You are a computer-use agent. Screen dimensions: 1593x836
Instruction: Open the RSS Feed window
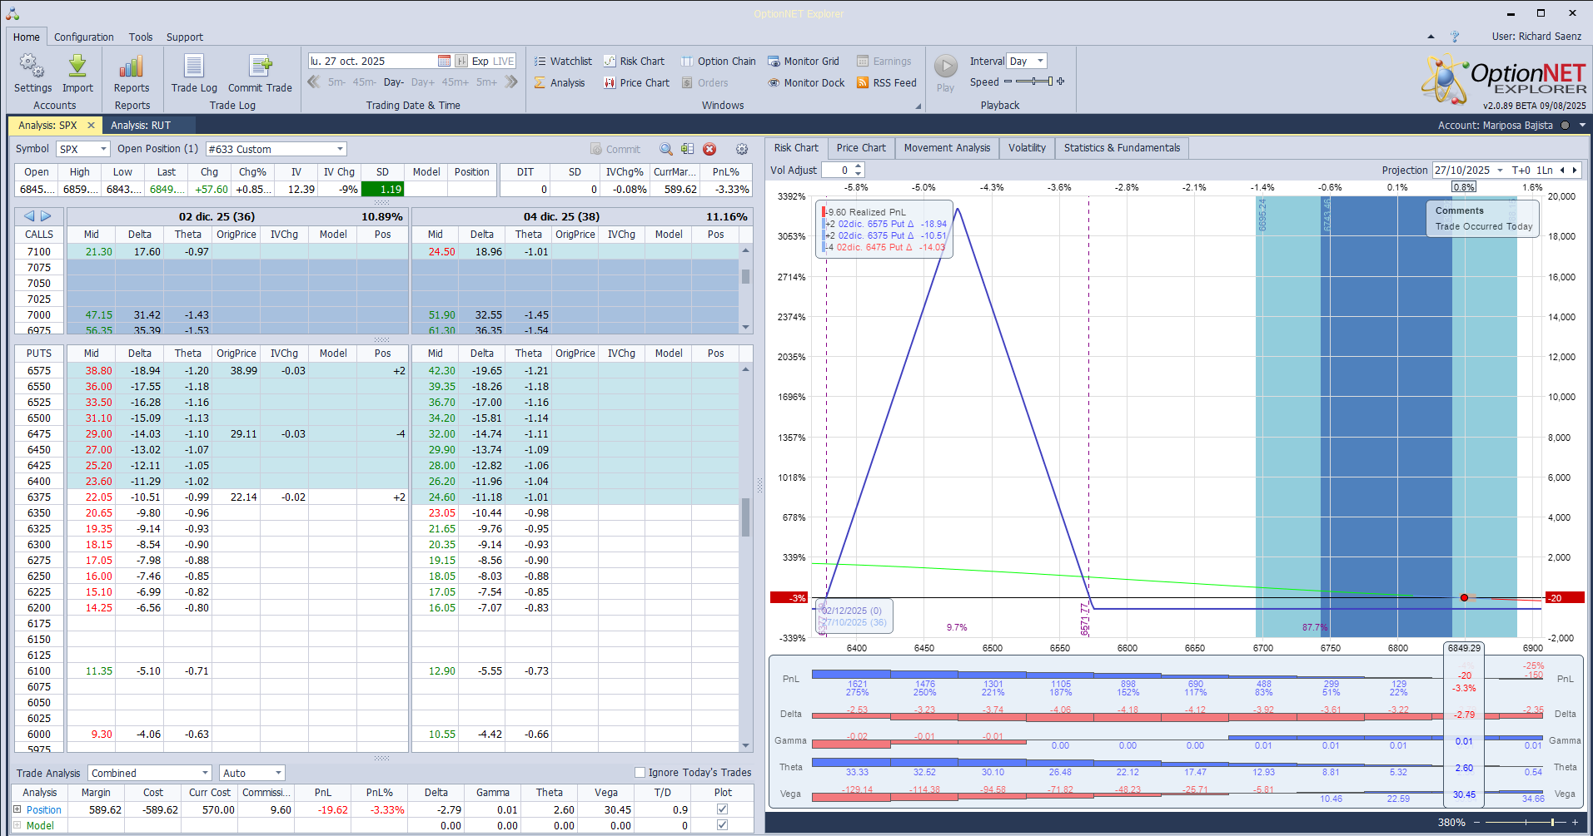point(886,82)
